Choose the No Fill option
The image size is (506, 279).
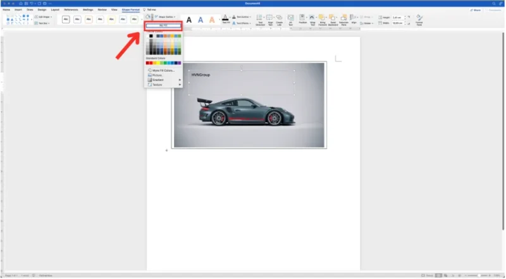(163, 25)
